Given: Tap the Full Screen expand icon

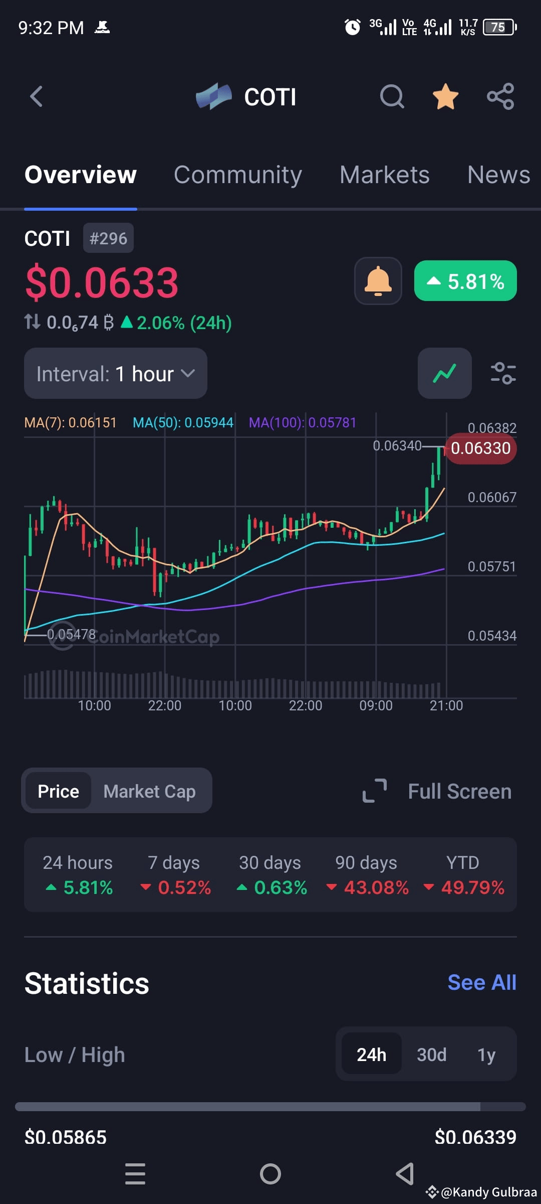Looking at the screenshot, I should tap(375, 791).
